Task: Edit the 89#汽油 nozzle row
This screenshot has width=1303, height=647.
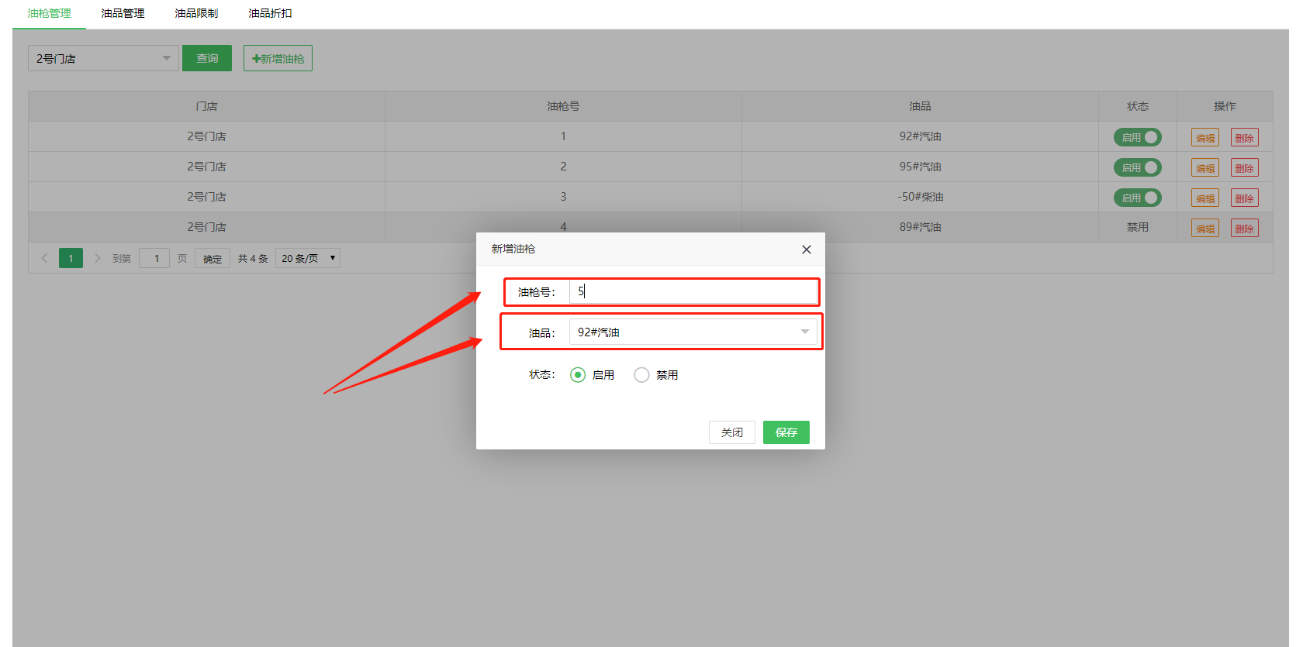Action: 1204,229
